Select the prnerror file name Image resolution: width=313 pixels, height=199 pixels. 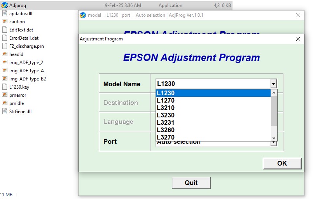(17, 95)
